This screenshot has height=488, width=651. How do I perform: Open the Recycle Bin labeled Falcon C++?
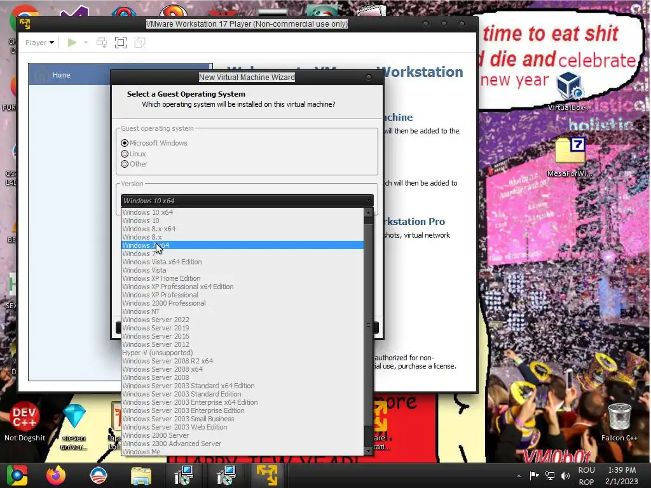pyautogui.click(x=619, y=422)
